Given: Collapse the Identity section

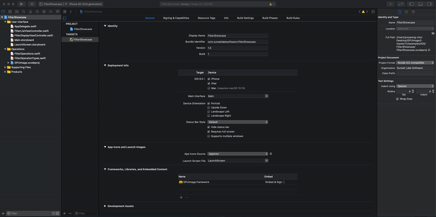Looking at the screenshot, I should click(x=105, y=26).
